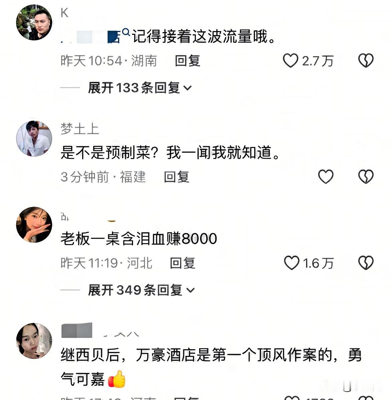This screenshot has width=391, height=400.
Task: Reply to K's comment from 湖南
Action: (x=187, y=61)
